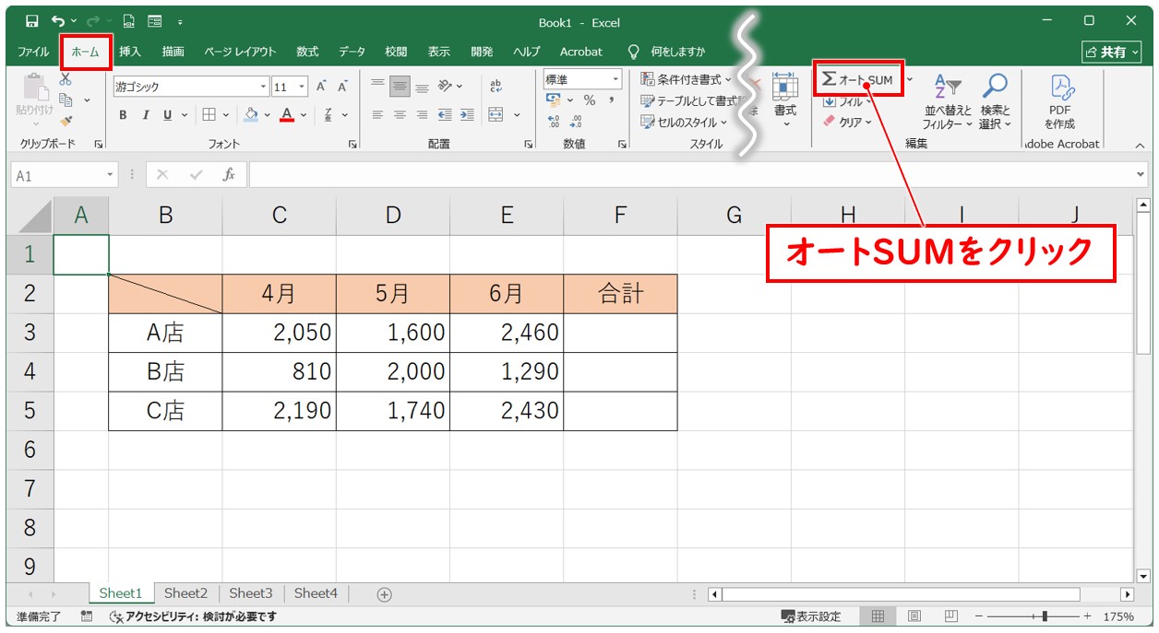Switch to Sheet2 worksheet tab
Image resolution: width=1159 pixels, height=633 pixels.
185,593
